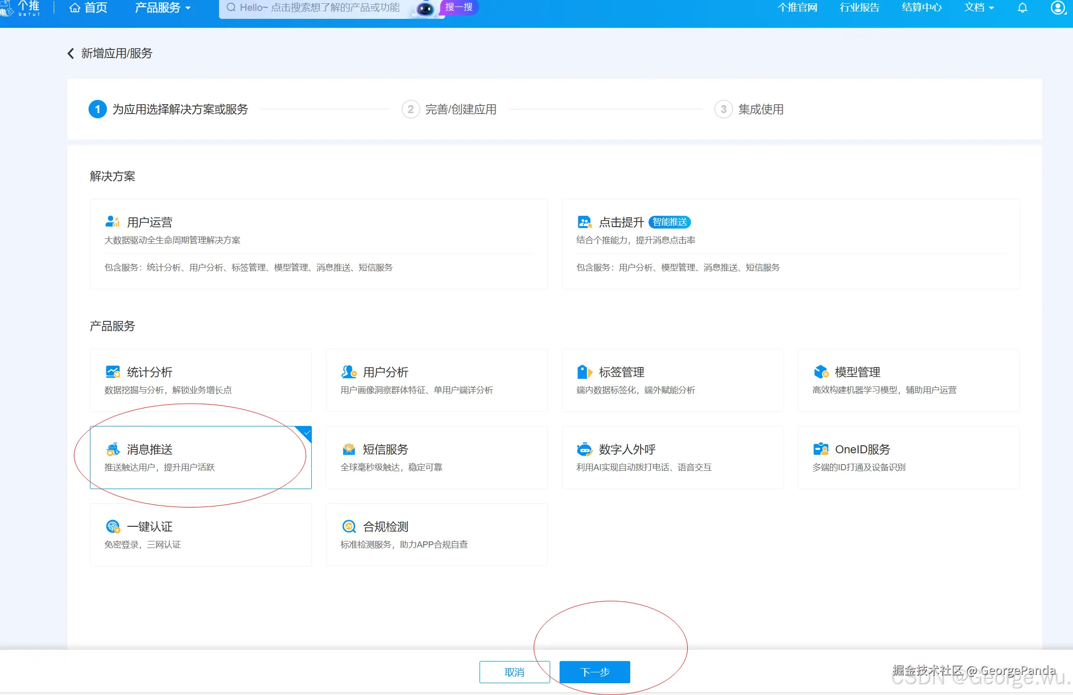Click the 合规检测 magnifier icon
This screenshot has height=695, width=1073.
click(x=349, y=526)
